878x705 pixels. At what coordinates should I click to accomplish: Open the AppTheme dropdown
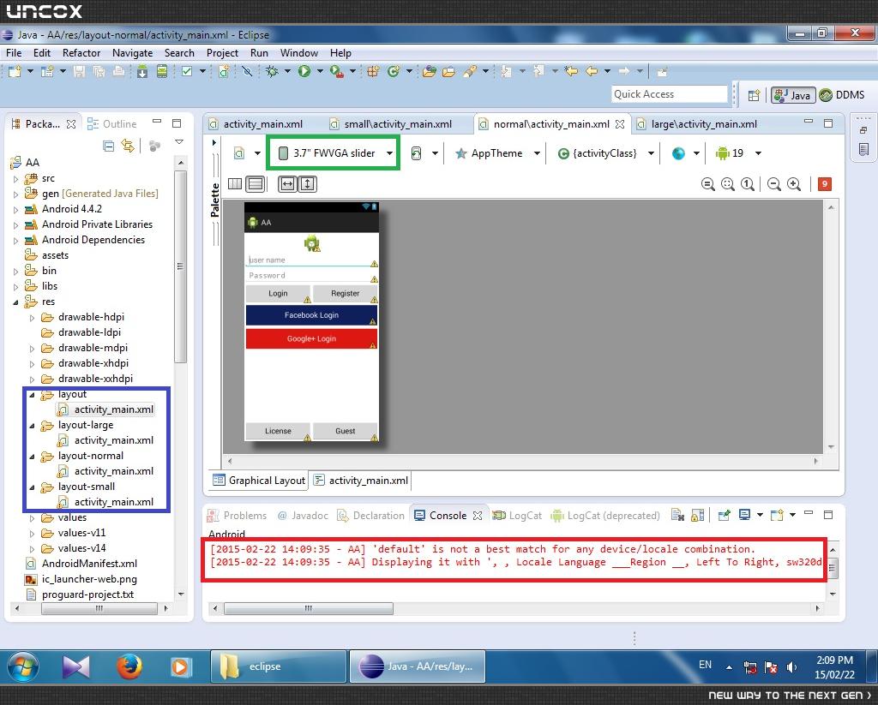[497, 153]
